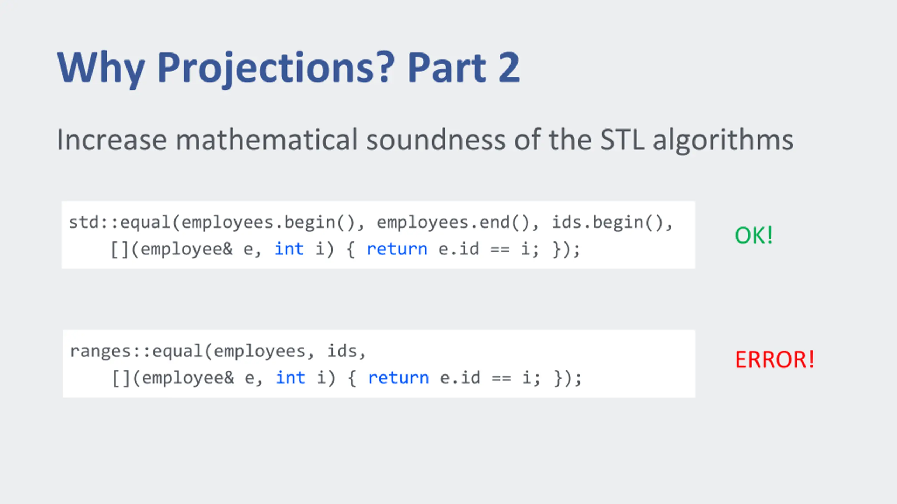Screen dimensions: 897x504
Task: Click the blue 'int' keyword in second lambda
Action: coord(290,378)
